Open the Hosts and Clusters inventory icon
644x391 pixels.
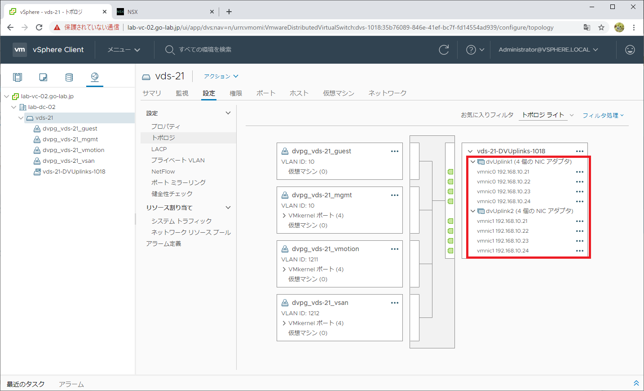(x=18, y=77)
